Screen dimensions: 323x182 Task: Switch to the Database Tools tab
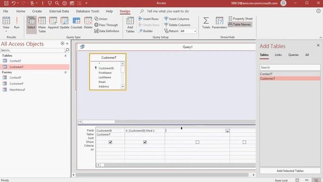[x=87, y=11]
